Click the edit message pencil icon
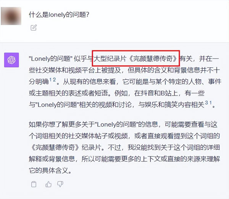Viewport: 229px width, 199px height. coord(34,27)
